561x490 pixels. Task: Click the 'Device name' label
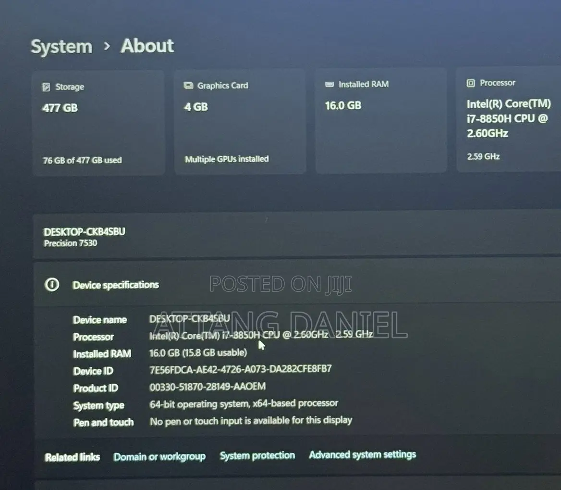click(100, 319)
